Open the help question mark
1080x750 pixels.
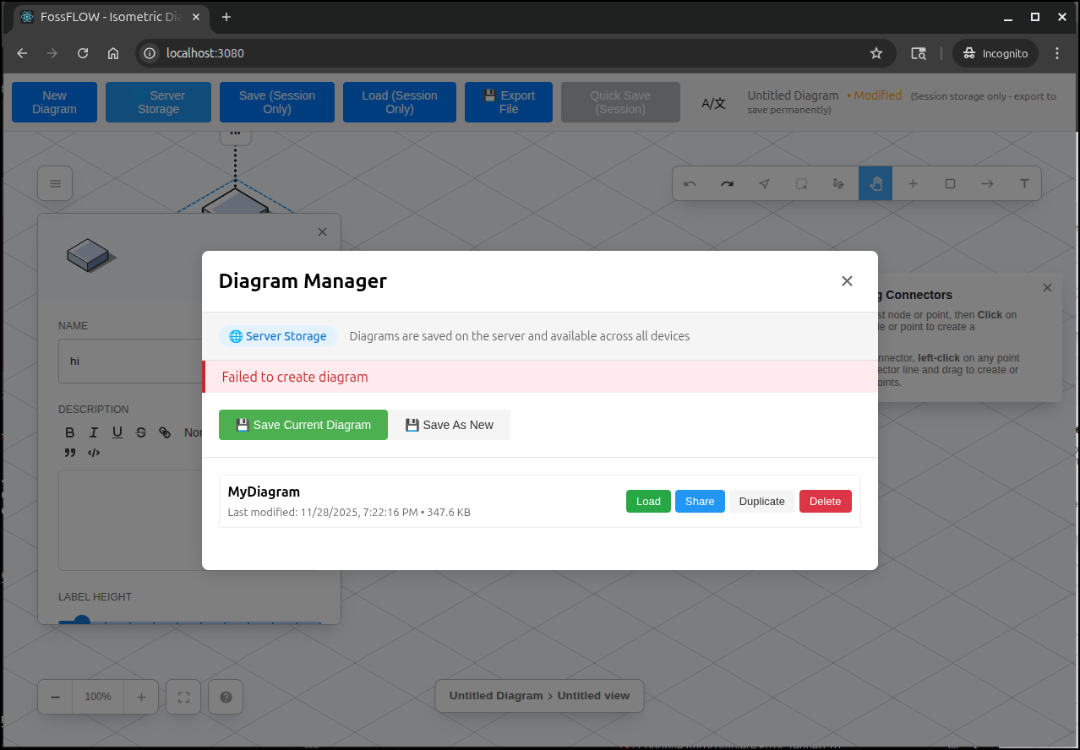(226, 697)
